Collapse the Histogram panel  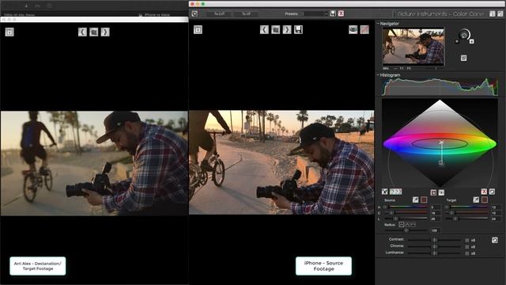click(378, 75)
